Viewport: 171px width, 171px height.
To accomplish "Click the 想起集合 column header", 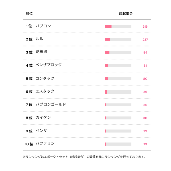I will tap(126, 14).
